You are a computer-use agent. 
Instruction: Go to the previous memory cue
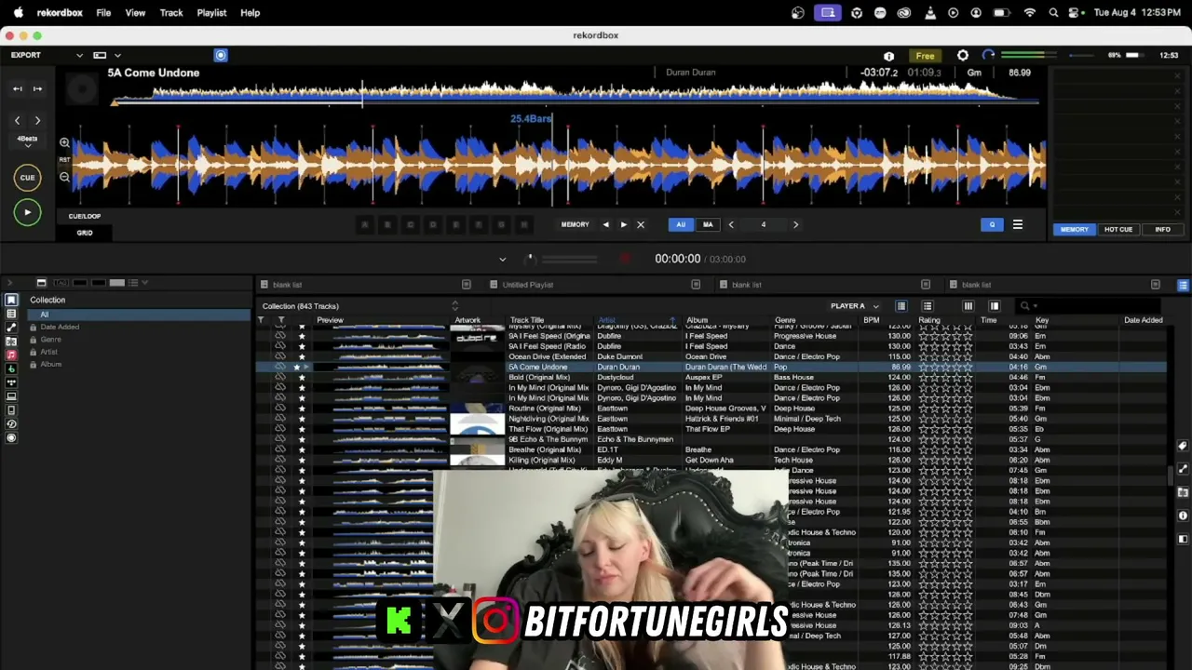605,224
